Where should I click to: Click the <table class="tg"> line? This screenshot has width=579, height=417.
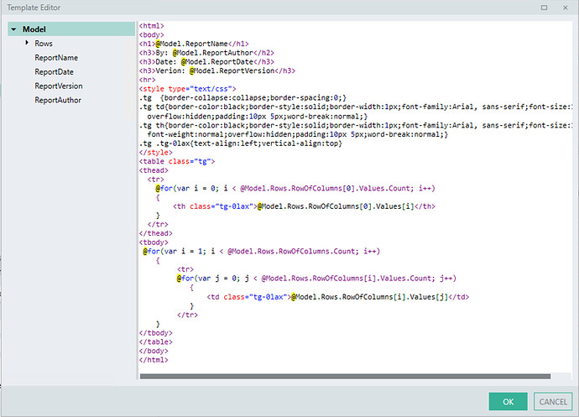point(177,161)
